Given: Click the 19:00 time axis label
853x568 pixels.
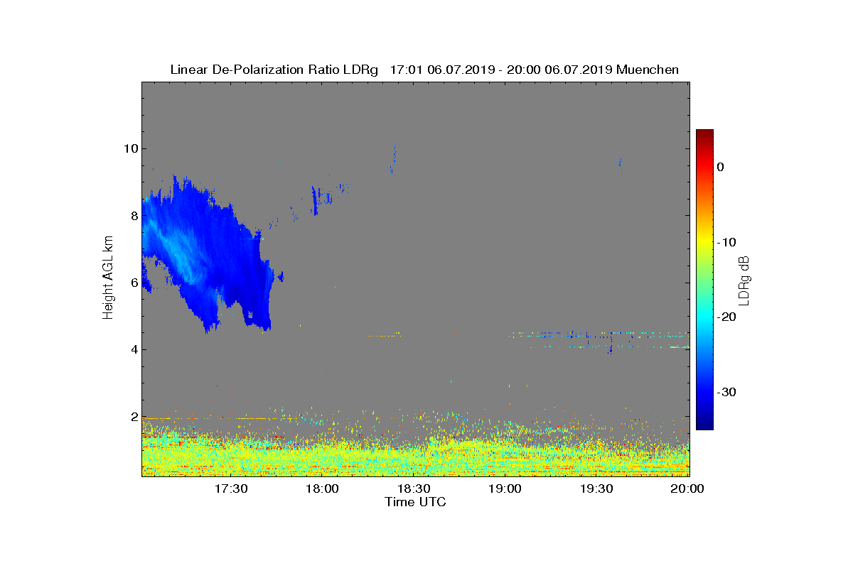Looking at the screenshot, I should pyautogui.click(x=505, y=489).
